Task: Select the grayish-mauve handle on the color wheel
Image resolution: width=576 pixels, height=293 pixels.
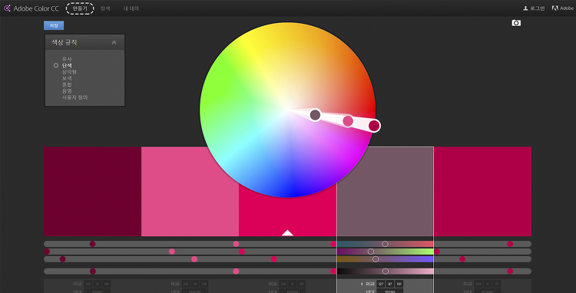Action: (x=315, y=115)
